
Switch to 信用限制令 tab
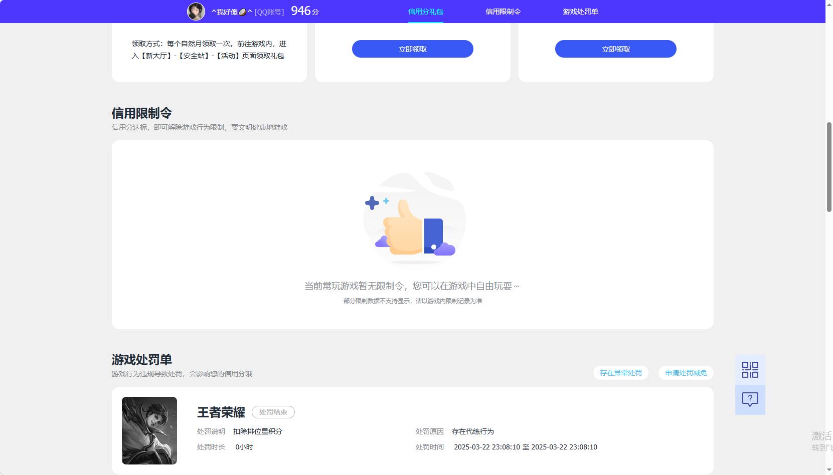[503, 12]
